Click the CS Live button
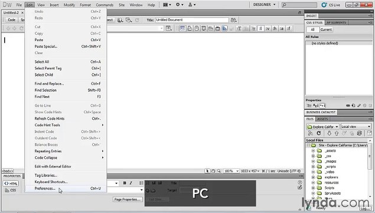This screenshot has height=213, width=375. click(x=331, y=5)
